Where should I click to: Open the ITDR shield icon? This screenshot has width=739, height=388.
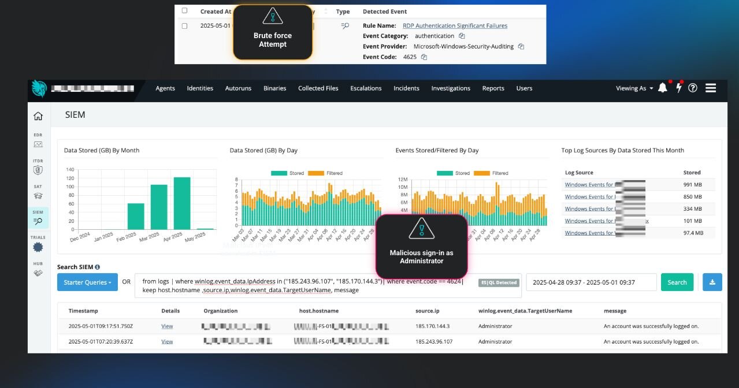[38, 167]
